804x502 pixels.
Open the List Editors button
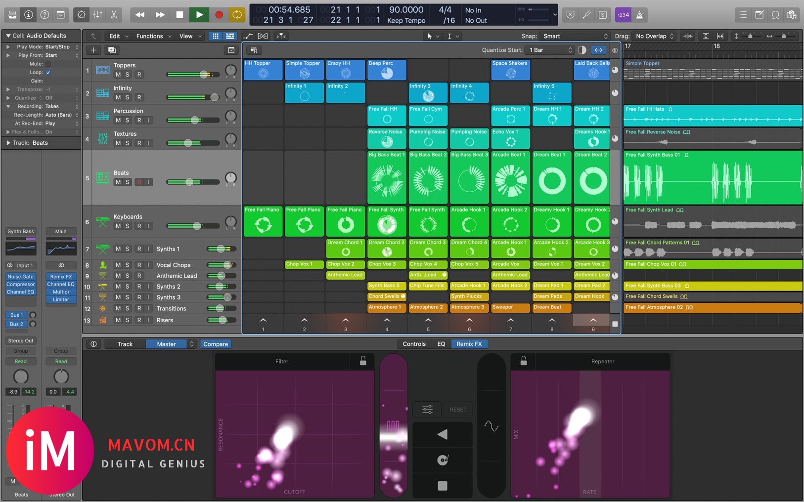click(743, 15)
